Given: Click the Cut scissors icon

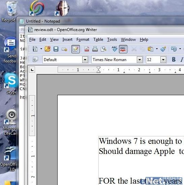Looking at the screenshot, I should (134, 49).
